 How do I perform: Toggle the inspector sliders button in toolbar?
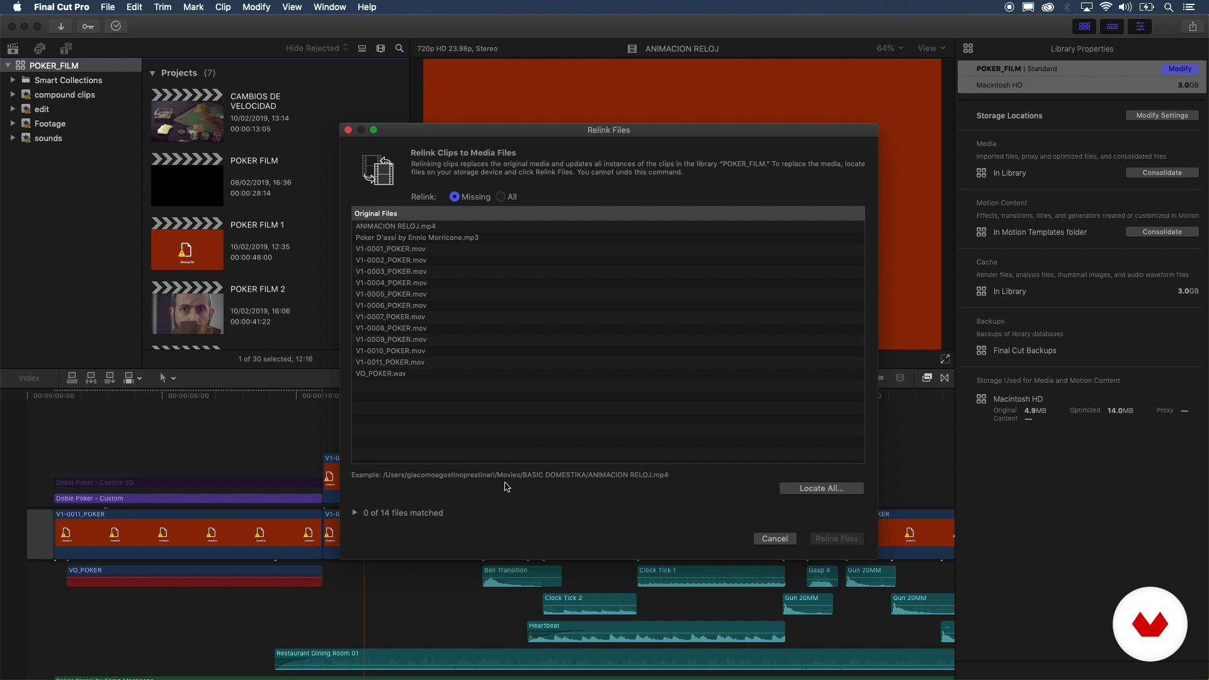(1140, 26)
